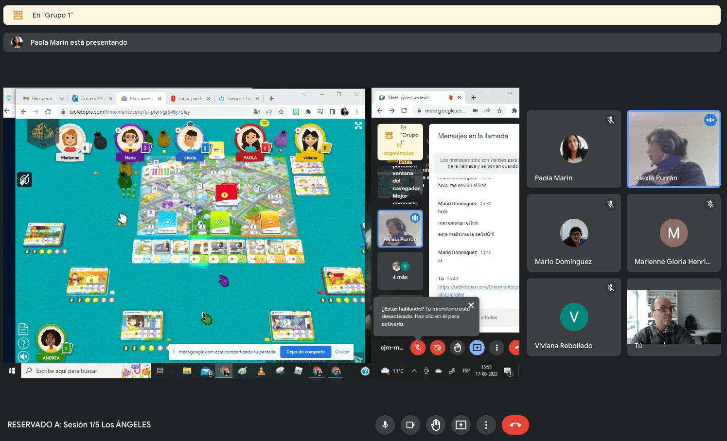Select the viviana player avatar
Image resolution: width=727 pixels, height=441 pixels.
[310, 141]
